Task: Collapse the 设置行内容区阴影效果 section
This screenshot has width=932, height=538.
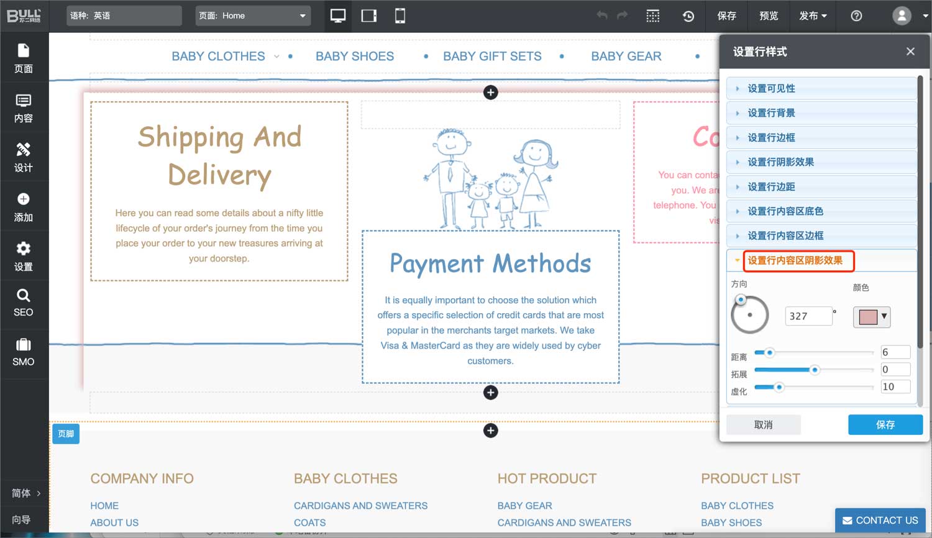Action: [795, 261]
